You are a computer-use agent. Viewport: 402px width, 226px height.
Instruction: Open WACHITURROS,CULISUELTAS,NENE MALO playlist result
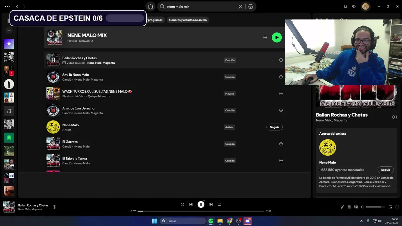[x=97, y=91]
